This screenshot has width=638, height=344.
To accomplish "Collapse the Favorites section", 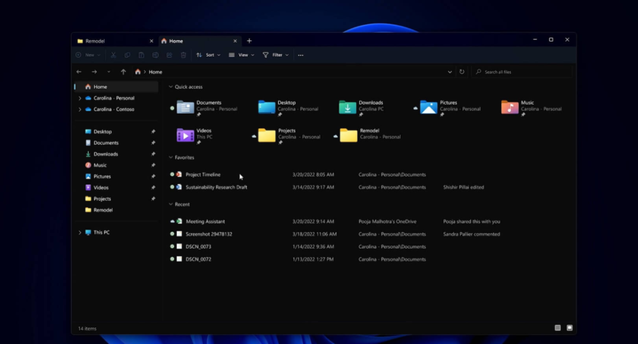I will [x=170, y=157].
